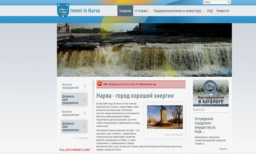Click the red error stop icon
256x154 pixels.
point(100,84)
